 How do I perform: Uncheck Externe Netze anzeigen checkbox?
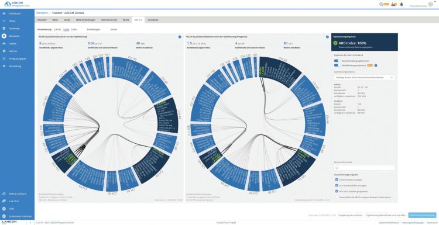337,180
